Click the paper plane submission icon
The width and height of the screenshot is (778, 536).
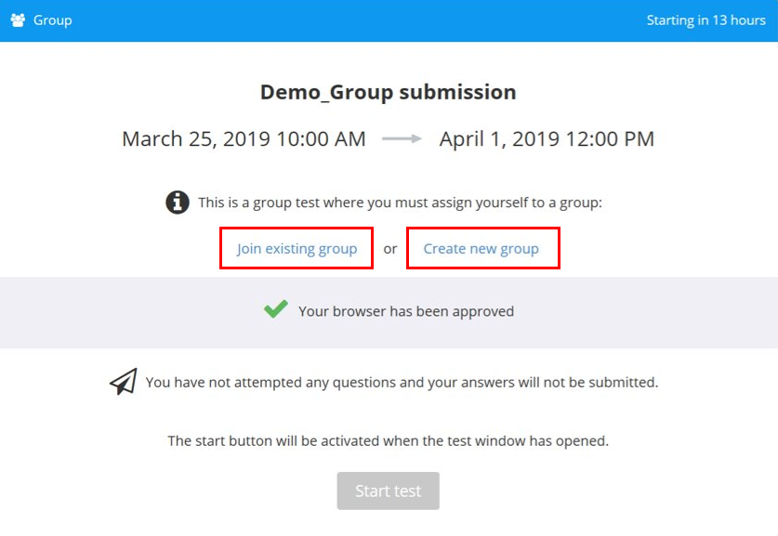click(123, 382)
